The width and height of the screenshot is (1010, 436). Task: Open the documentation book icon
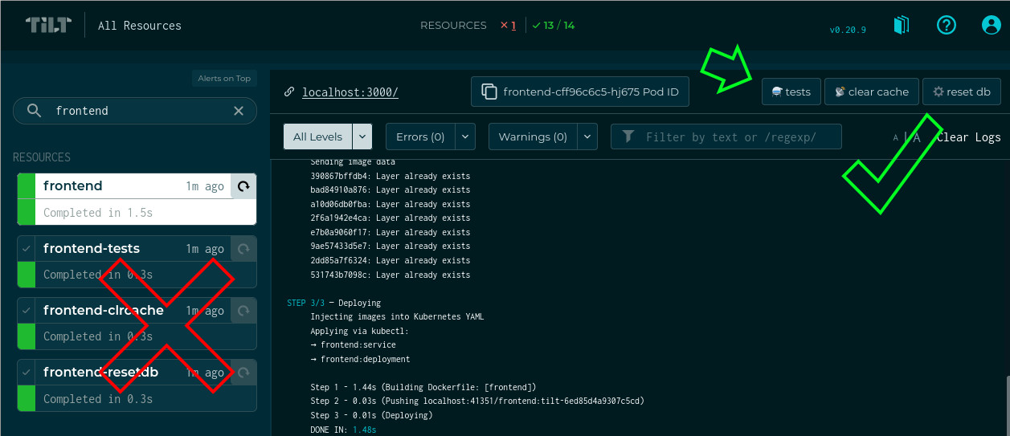point(902,25)
